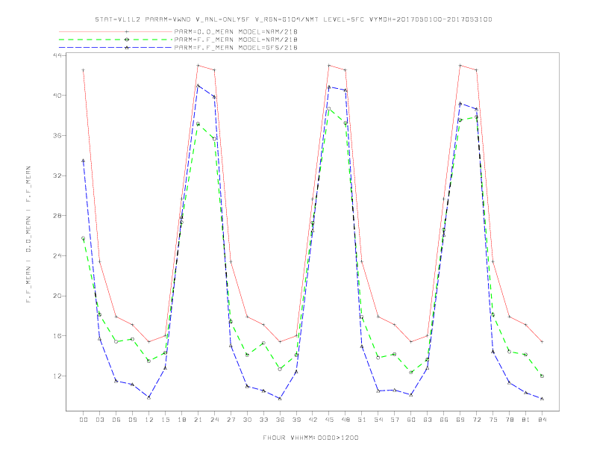Click x-axis forecast hour label 54
The image size is (591, 457).
378,420
